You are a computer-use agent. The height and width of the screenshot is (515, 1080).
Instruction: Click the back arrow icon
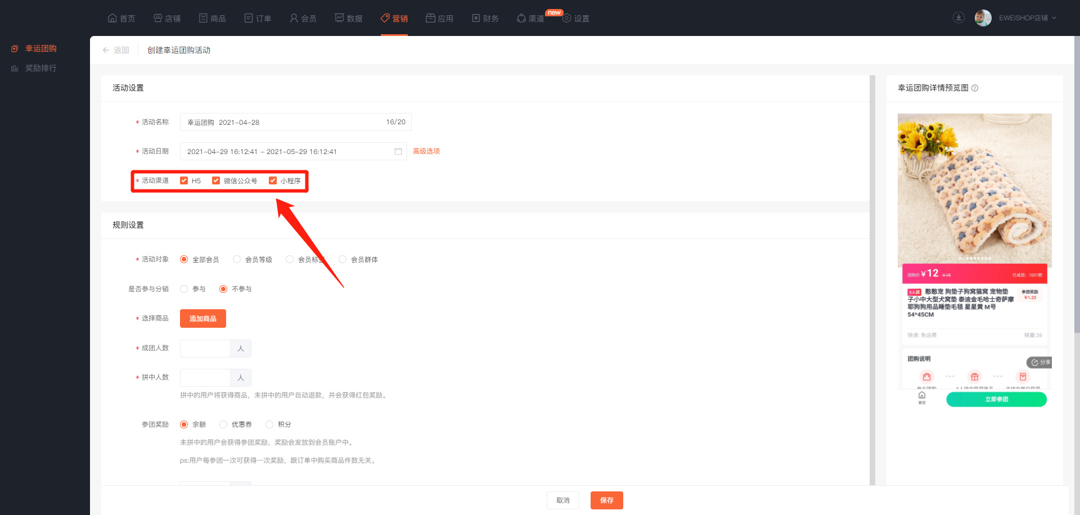pos(106,51)
